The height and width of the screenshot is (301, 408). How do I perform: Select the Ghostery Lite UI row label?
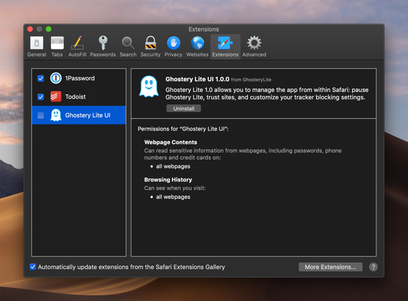point(88,115)
